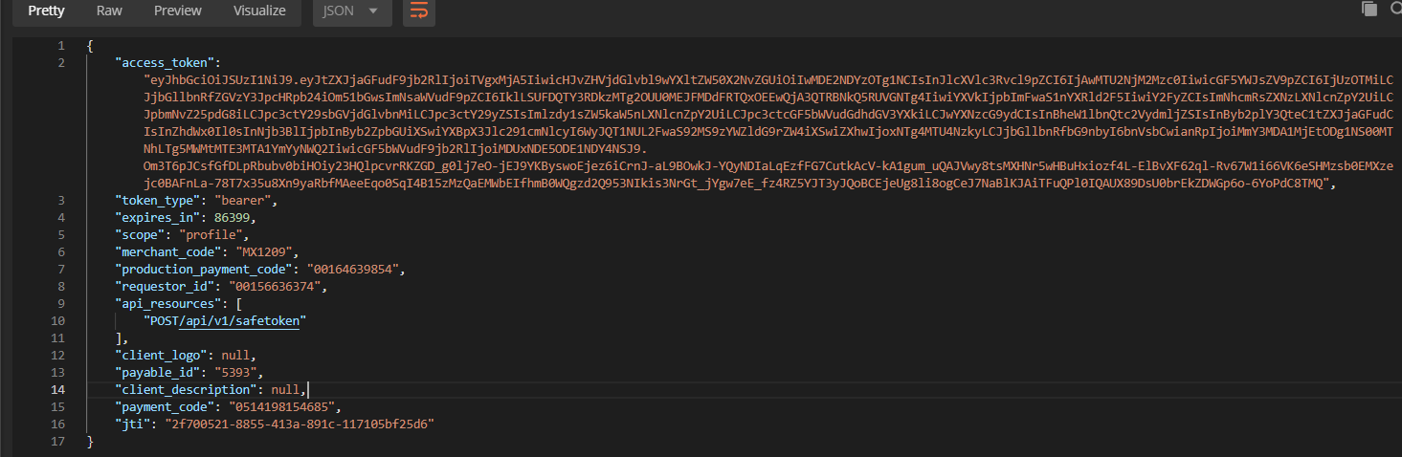The image size is (1402, 457).
Task: Toggle the wrap lines icon
Action: 418,11
